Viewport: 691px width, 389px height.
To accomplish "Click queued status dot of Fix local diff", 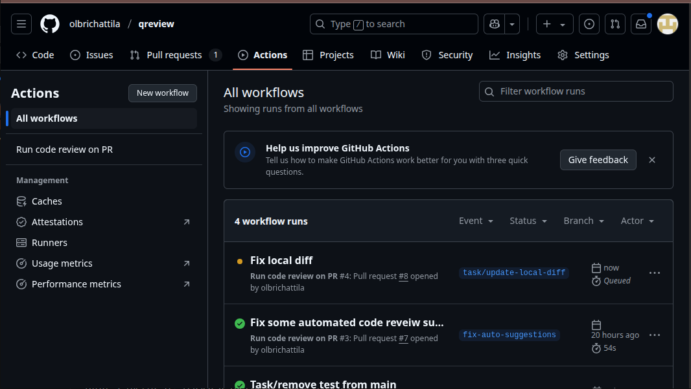I will tap(240, 261).
